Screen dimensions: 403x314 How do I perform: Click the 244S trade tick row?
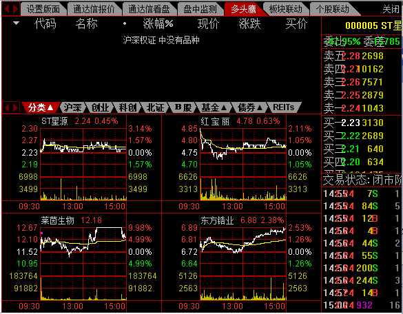(362, 280)
